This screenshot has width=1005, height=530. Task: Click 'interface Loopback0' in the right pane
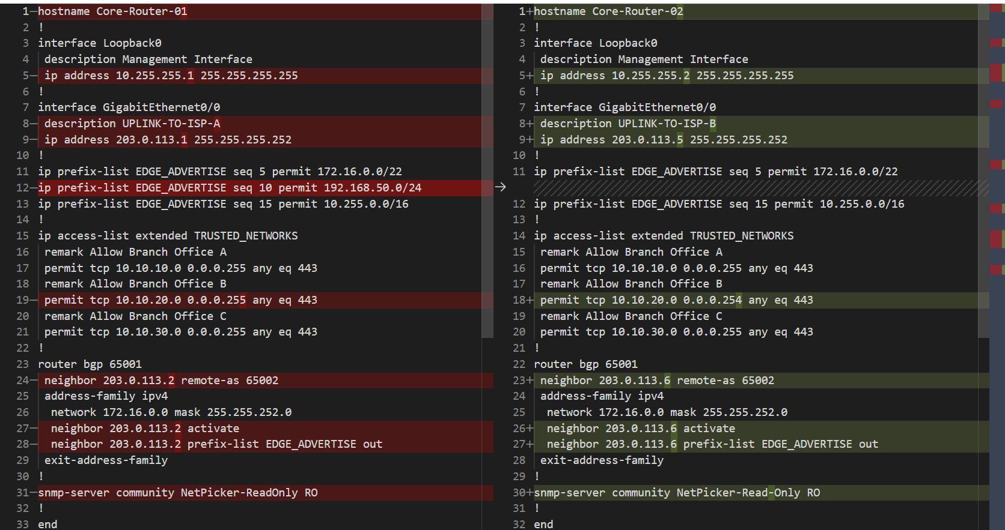click(x=596, y=43)
